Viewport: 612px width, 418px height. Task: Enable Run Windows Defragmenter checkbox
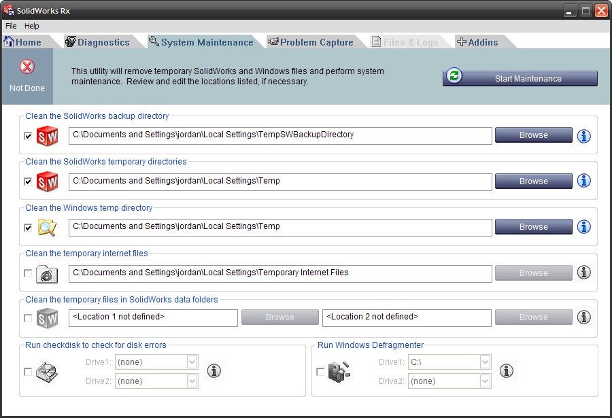pos(320,372)
